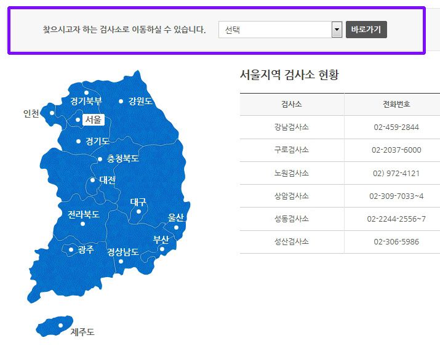Select 전라북도 region on the map
The width and height of the screenshot is (440, 351).
[x=84, y=214]
